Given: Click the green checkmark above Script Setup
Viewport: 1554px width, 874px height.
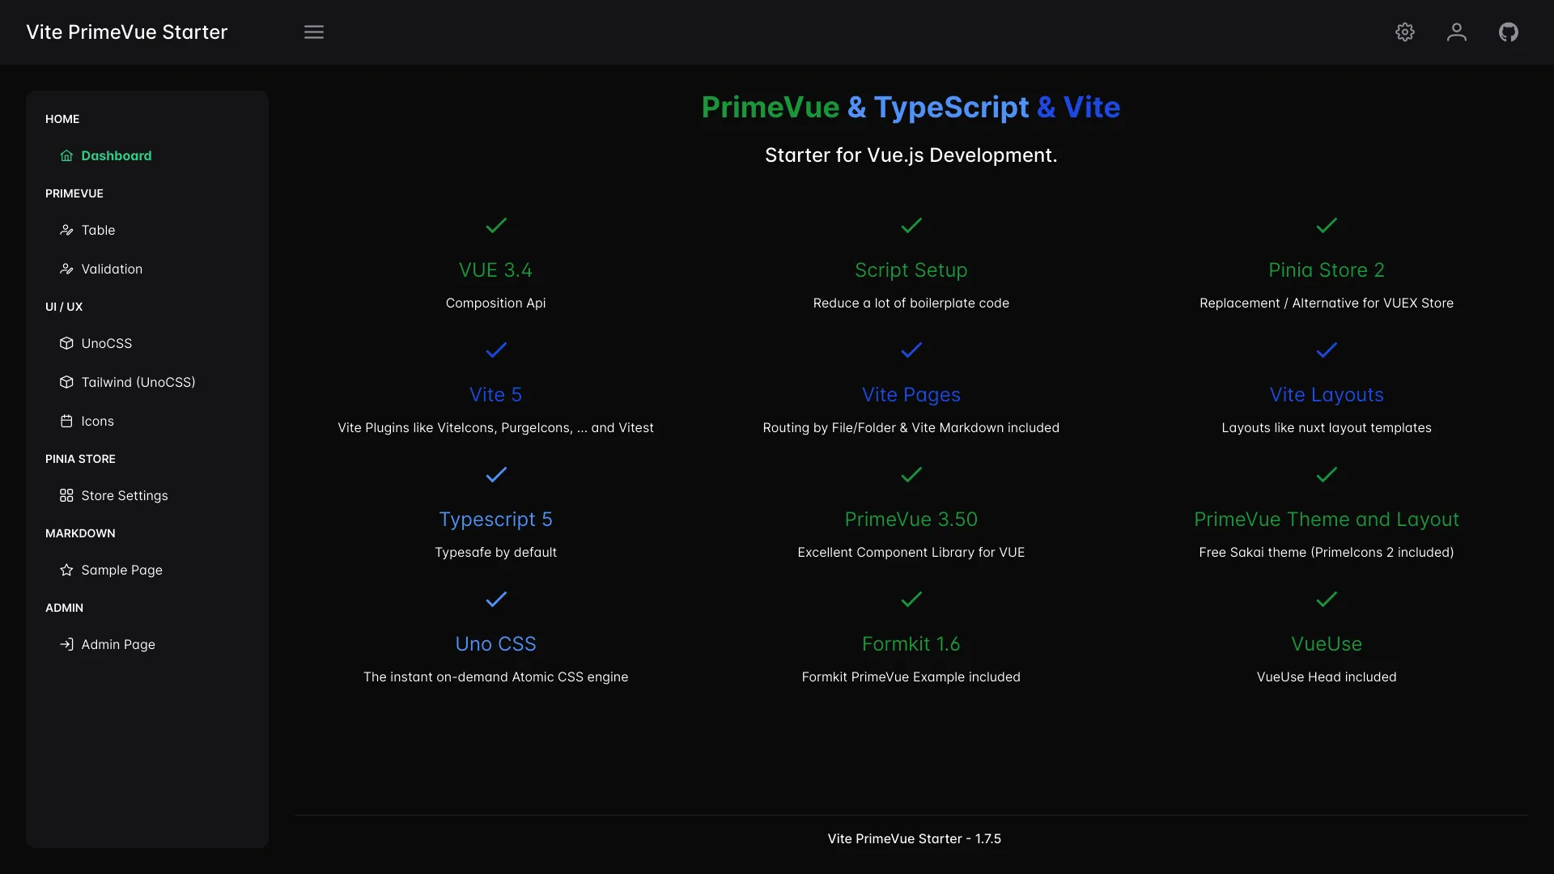Looking at the screenshot, I should [x=911, y=226].
